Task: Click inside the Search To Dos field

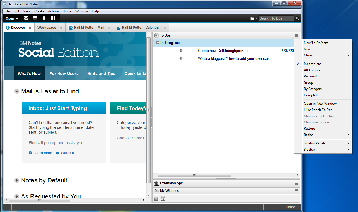Action: click(x=276, y=18)
